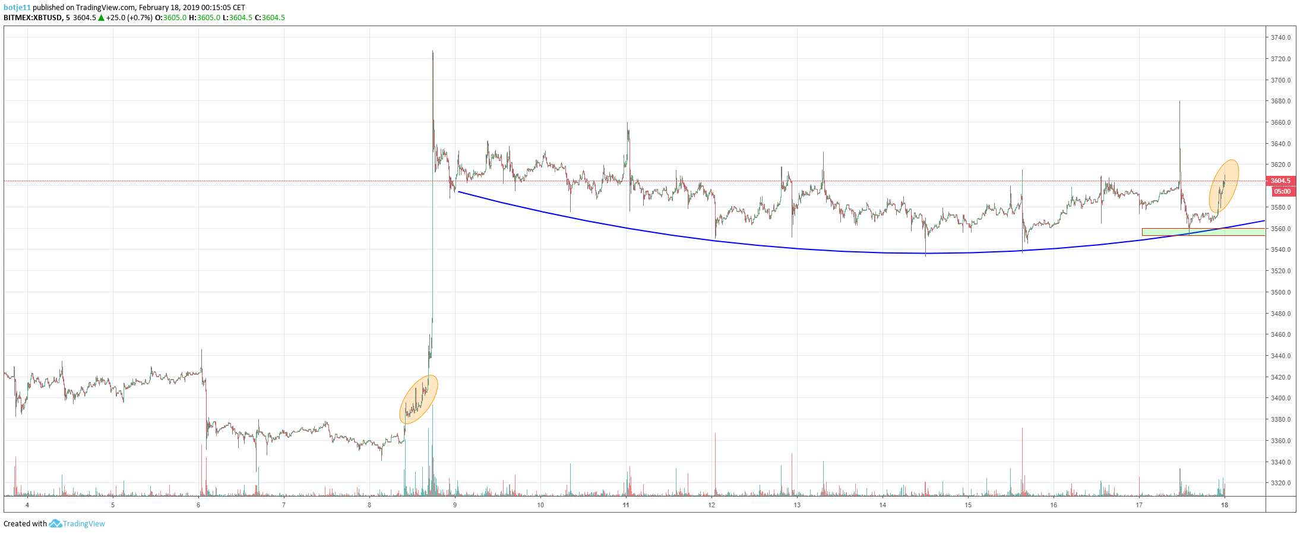
Task: Click the 3720.0 price axis label
Action: 1280,59
